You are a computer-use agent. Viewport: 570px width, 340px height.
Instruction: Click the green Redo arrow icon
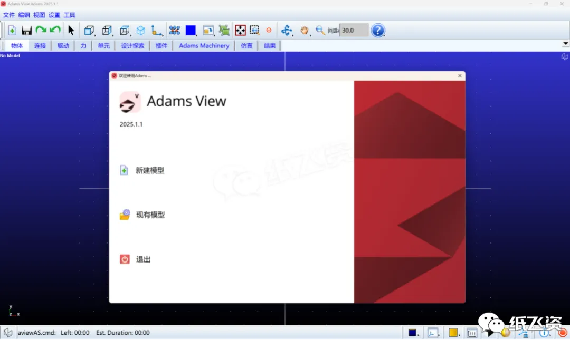41,30
